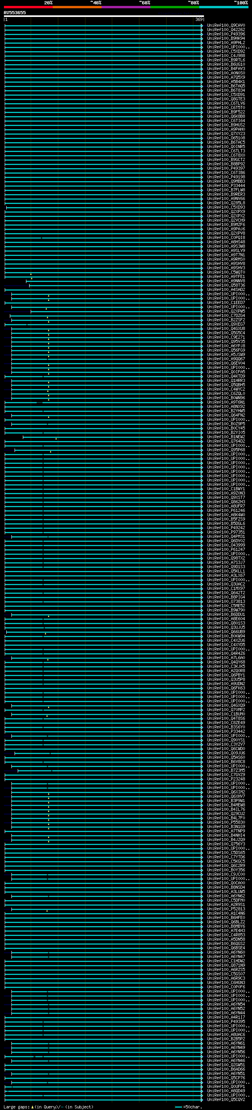
Task: Choose hit UniRef100_A5JSW9
Action: [226, 354]
